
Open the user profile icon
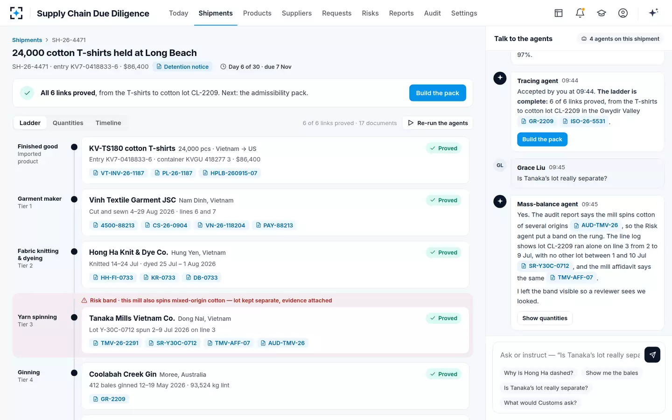pyautogui.click(x=623, y=13)
